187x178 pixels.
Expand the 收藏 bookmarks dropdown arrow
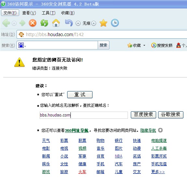(144, 46)
